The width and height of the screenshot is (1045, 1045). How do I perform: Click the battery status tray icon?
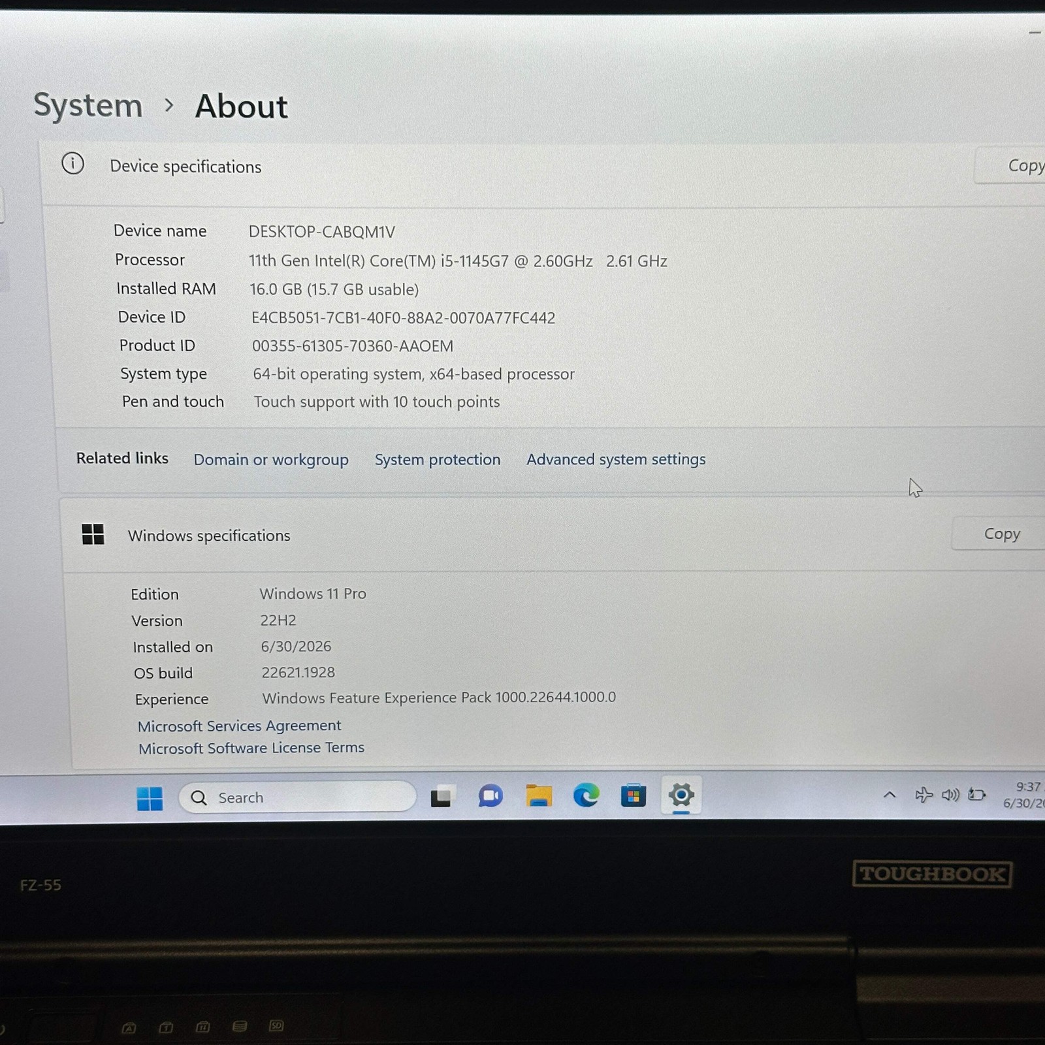pos(977,795)
